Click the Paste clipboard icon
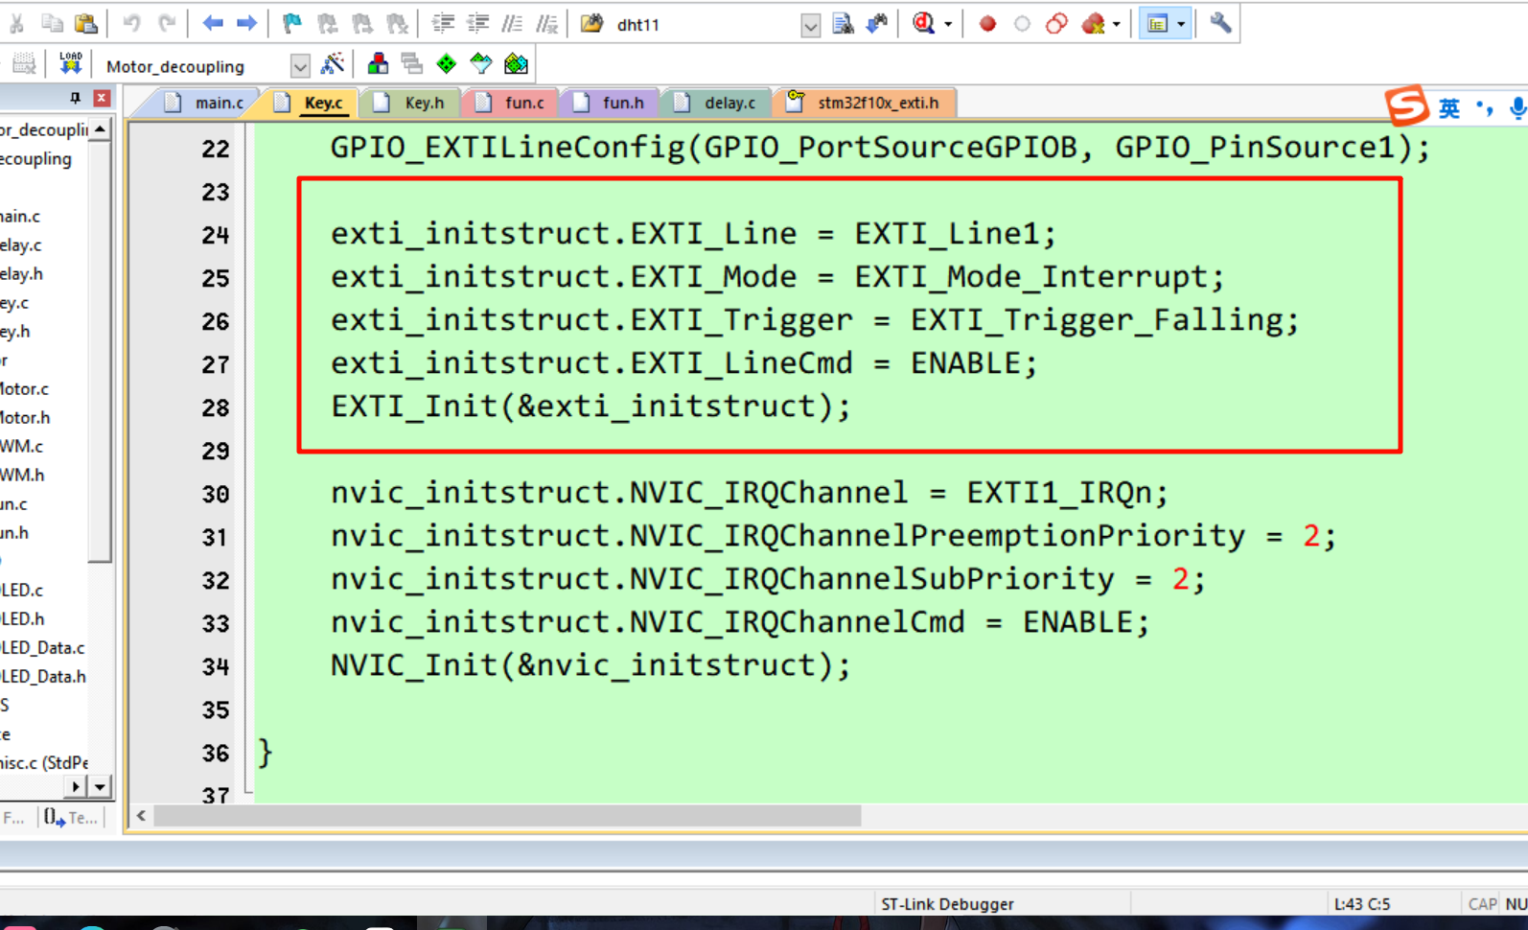 pyautogui.click(x=86, y=24)
